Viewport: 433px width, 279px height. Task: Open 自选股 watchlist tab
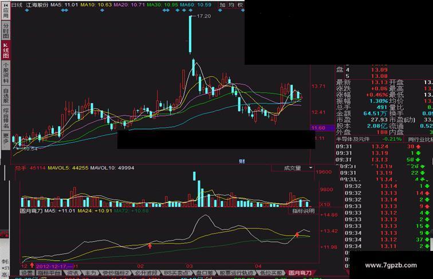tap(6, 95)
